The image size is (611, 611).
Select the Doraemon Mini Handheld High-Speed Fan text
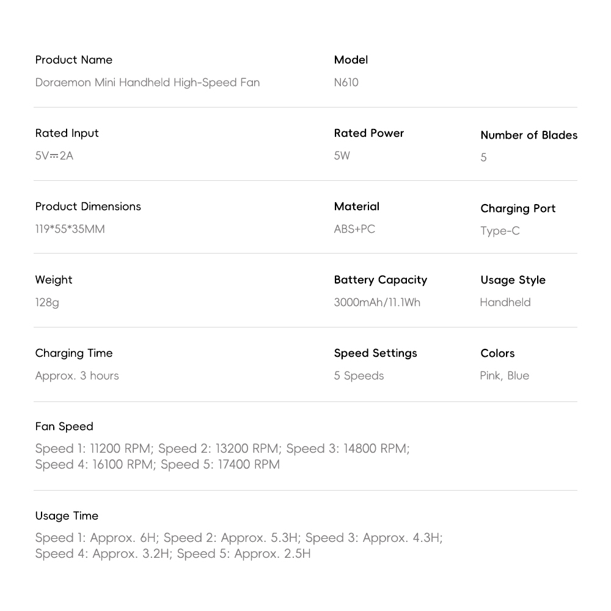click(147, 82)
